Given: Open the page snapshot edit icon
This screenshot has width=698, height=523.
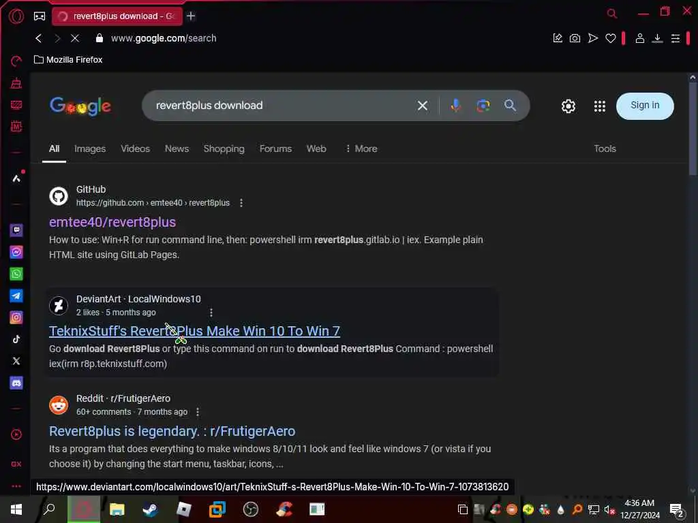Looking at the screenshot, I should pyautogui.click(x=558, y=38).
